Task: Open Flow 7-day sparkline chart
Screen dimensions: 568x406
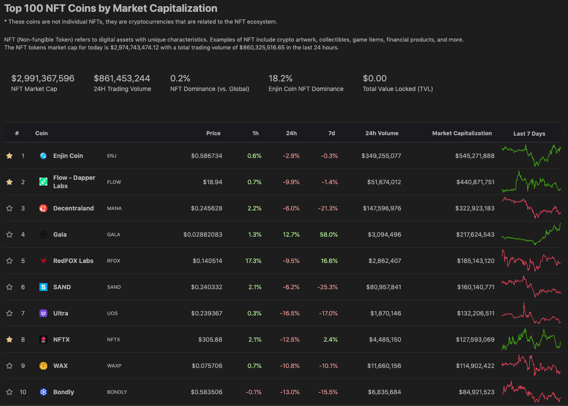Action: pyautogui.click(x=531, y=182)
